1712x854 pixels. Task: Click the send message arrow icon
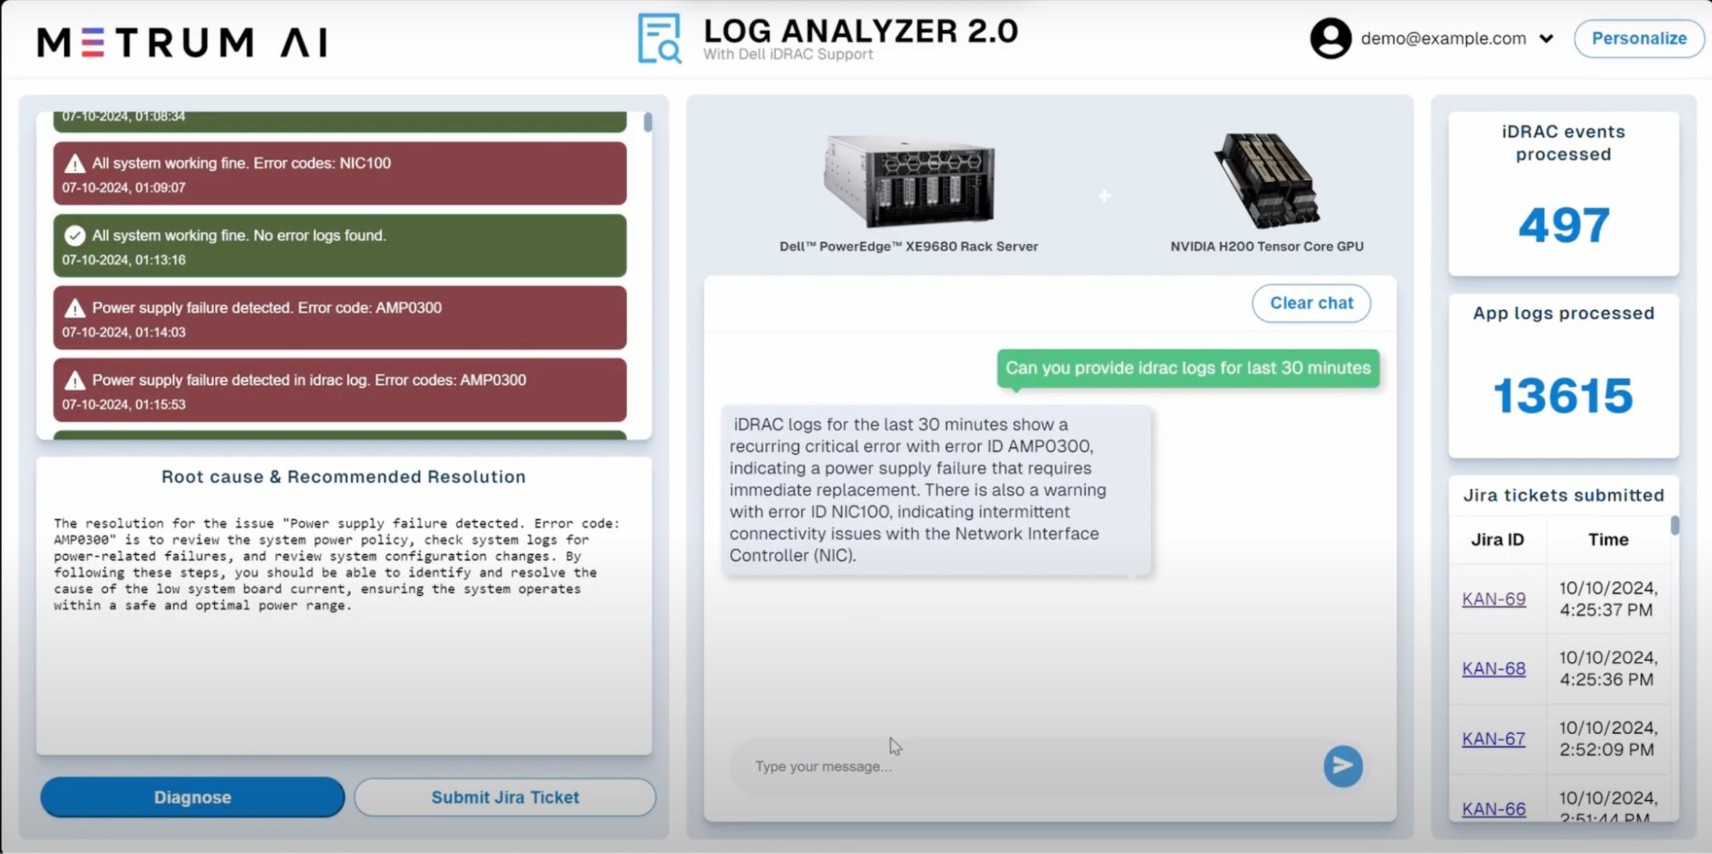click(1342, 766)
